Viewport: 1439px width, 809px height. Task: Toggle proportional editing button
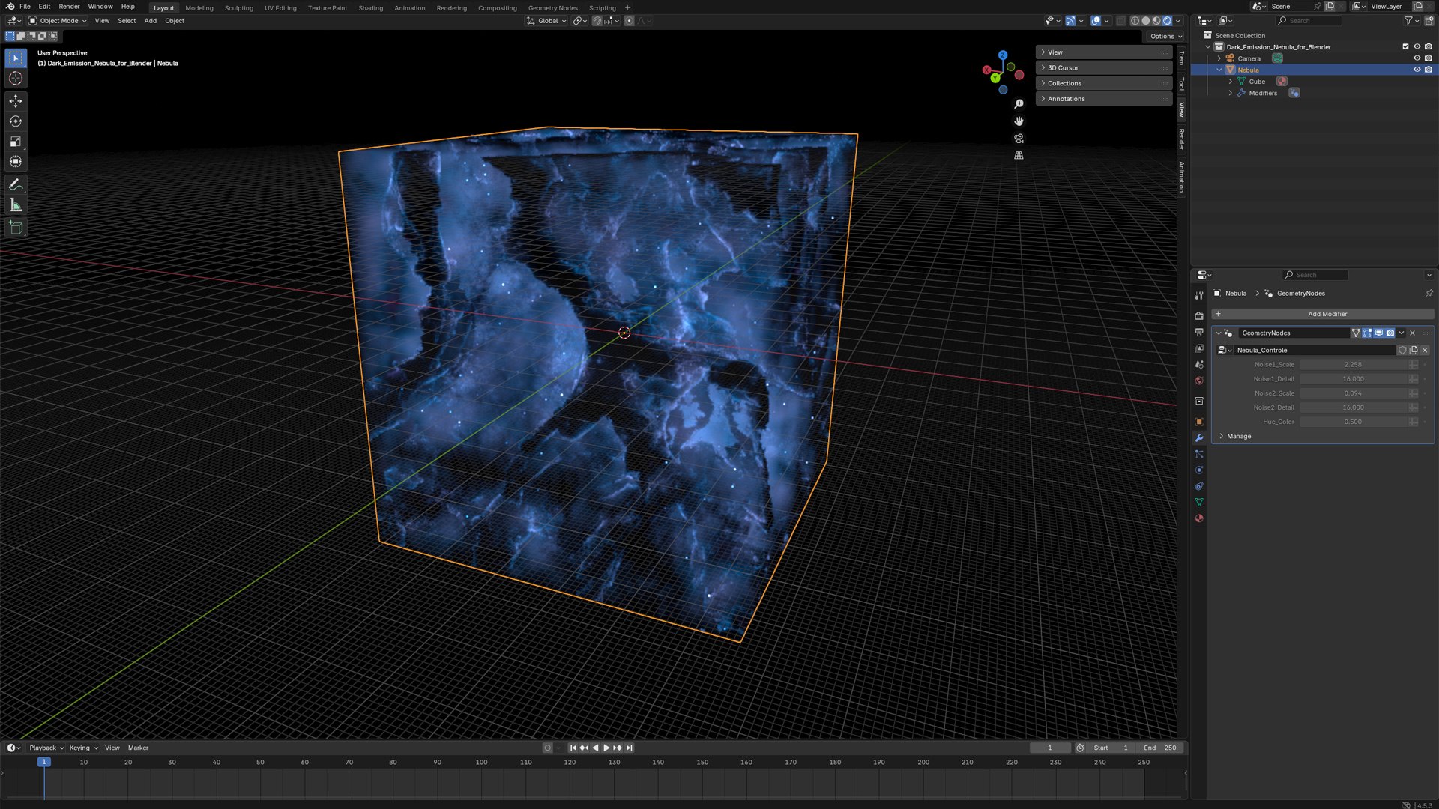(629, 21)
